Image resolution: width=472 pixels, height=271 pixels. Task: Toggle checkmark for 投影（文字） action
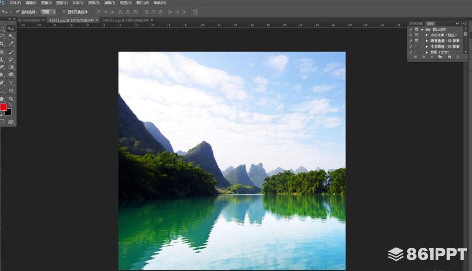click(x=411, y=52)
